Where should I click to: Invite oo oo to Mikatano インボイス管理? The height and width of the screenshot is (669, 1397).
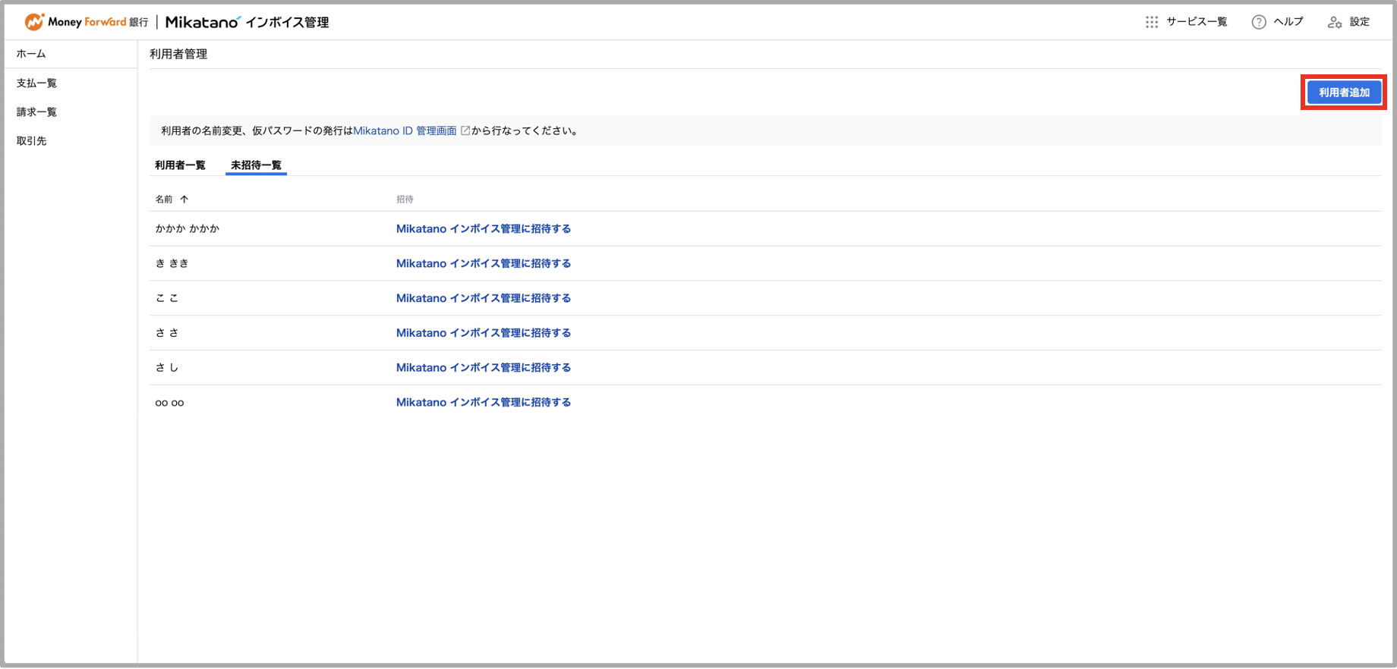(x=483, y=403)
